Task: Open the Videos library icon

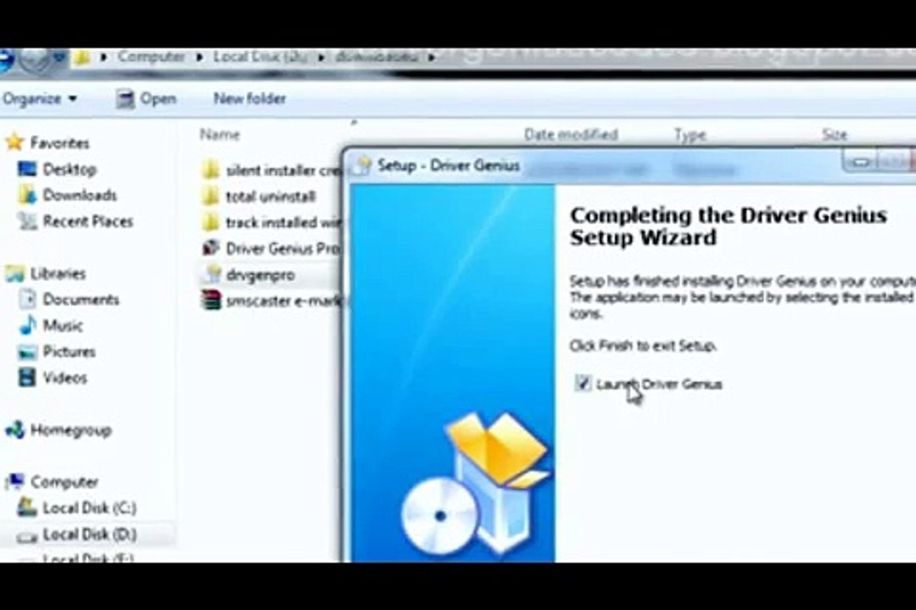Action: pos(27,377)
